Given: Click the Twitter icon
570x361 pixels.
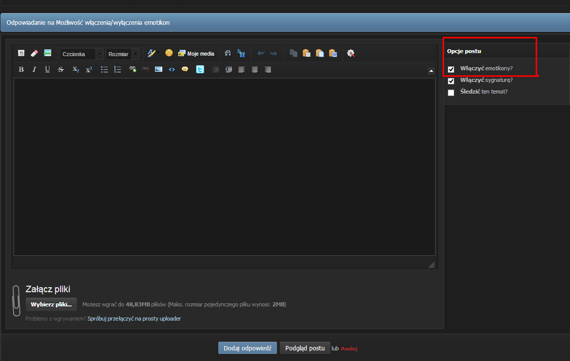Looking at the screenshot, I should coord(200,69).
